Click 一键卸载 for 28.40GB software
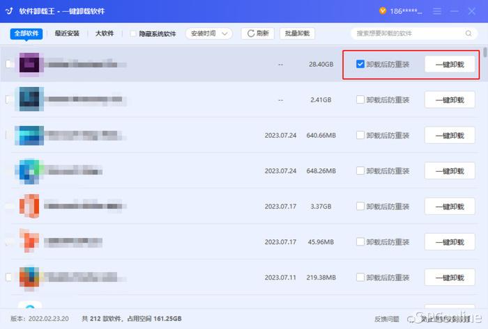This screenshot has width=488, height=329. click(450, 64)
